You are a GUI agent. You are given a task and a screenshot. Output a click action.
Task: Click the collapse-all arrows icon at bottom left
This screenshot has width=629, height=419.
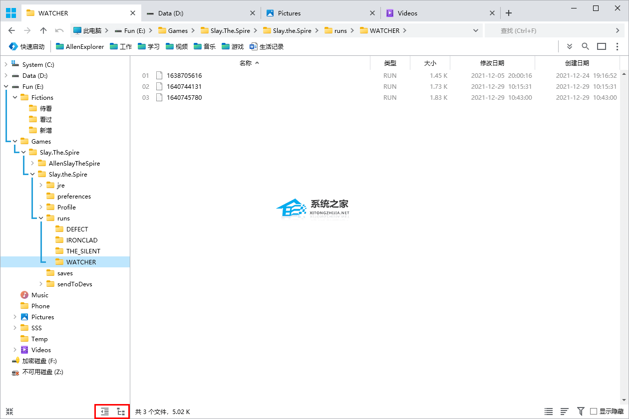pos(9,412)
